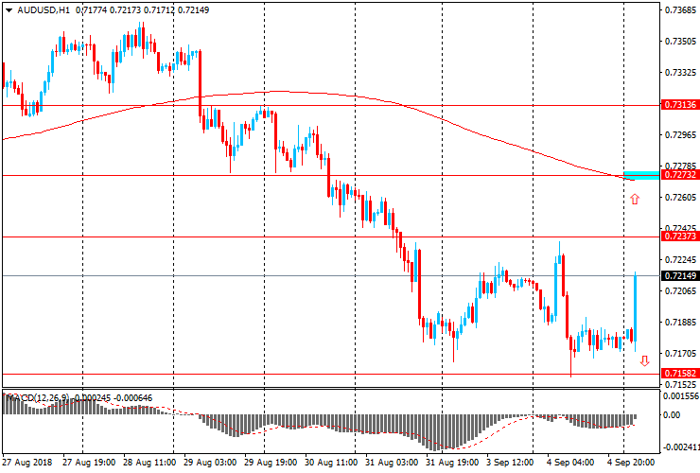Click the -0.002411 MACD axis value

[681, 447]
